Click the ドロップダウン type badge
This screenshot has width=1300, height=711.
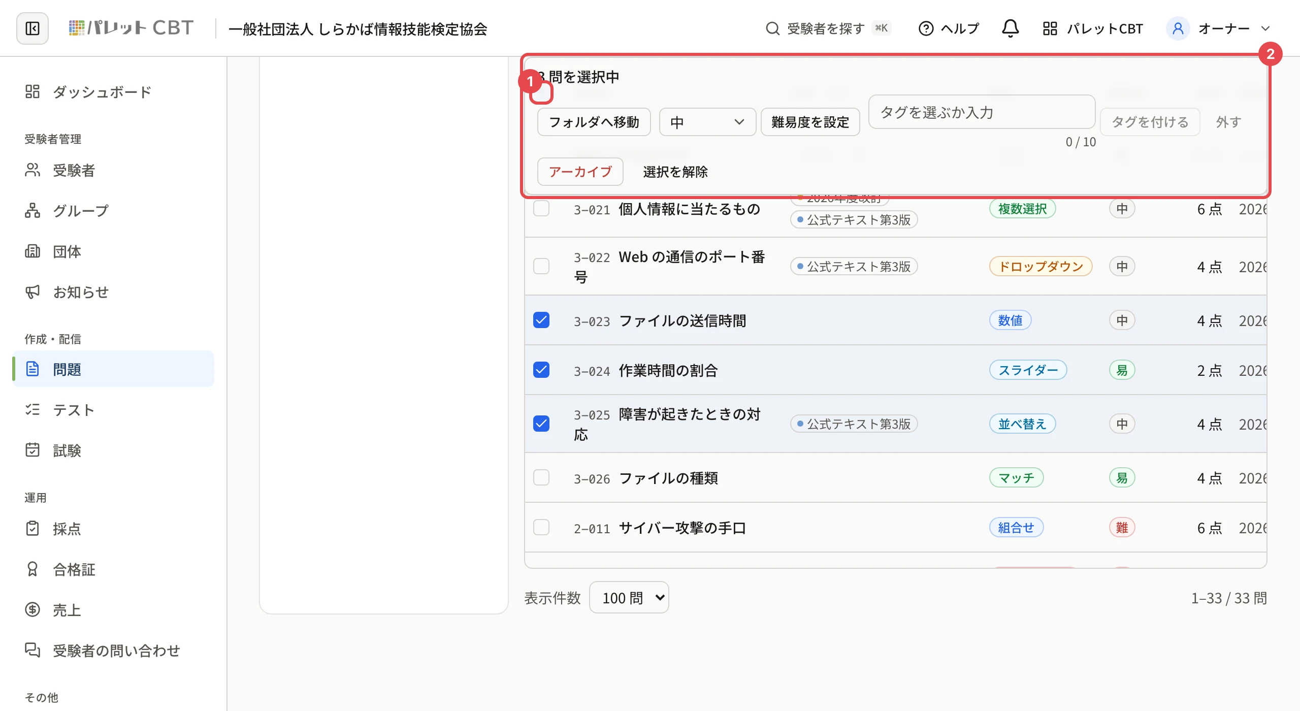[1041, 266]
